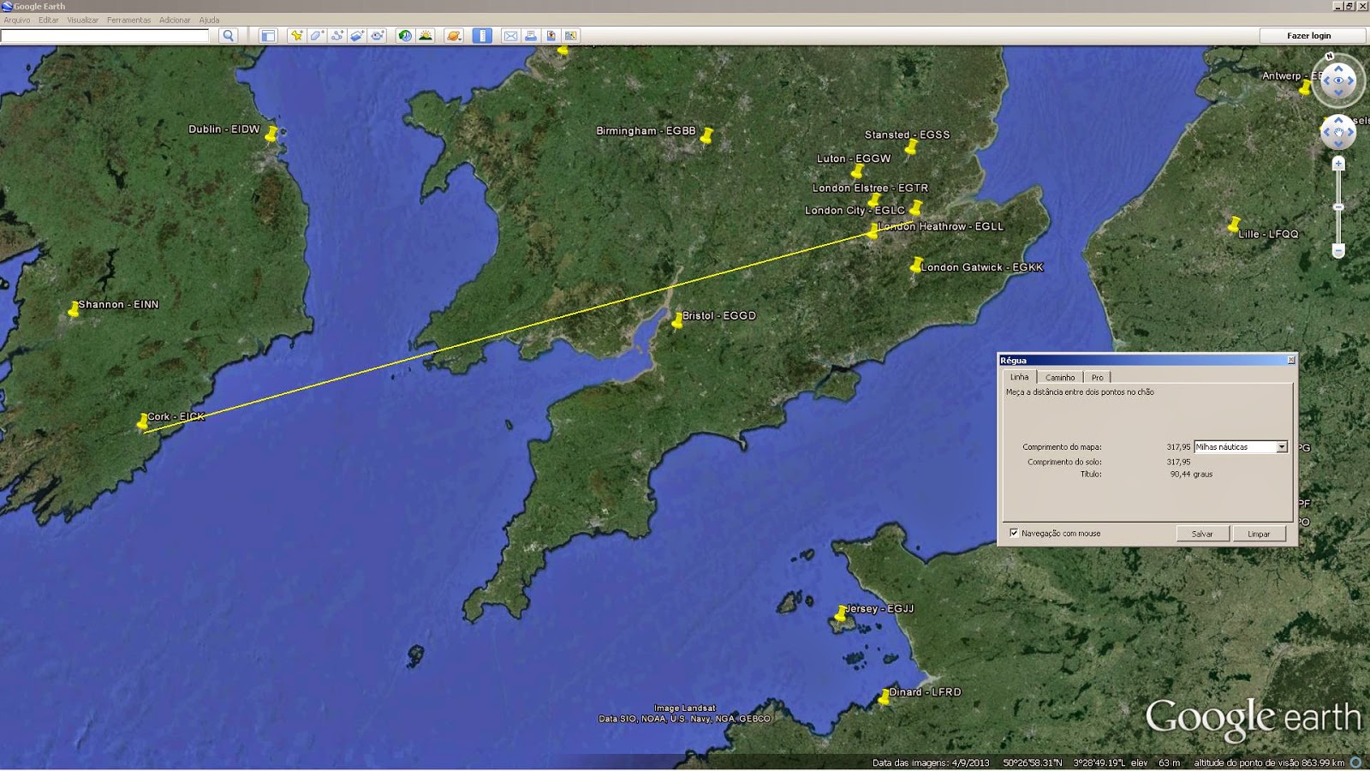Click the Lille - LFQQ pushpin

(x=1234, y=224)
